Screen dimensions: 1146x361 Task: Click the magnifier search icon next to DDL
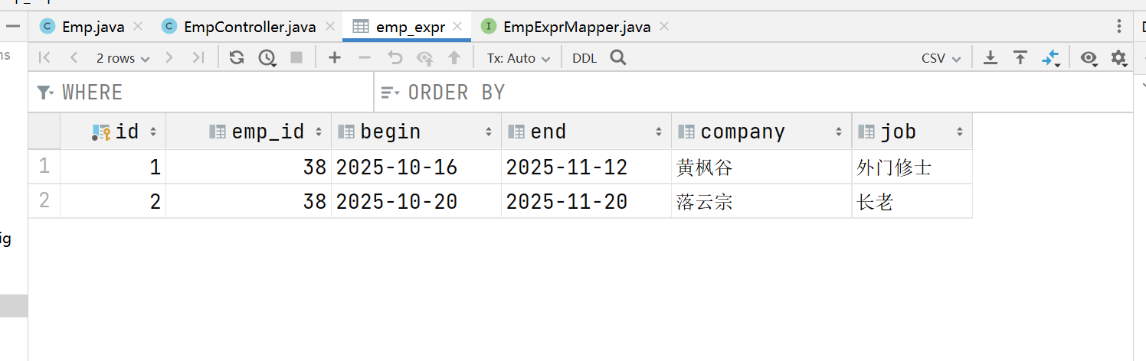[618, 57]
